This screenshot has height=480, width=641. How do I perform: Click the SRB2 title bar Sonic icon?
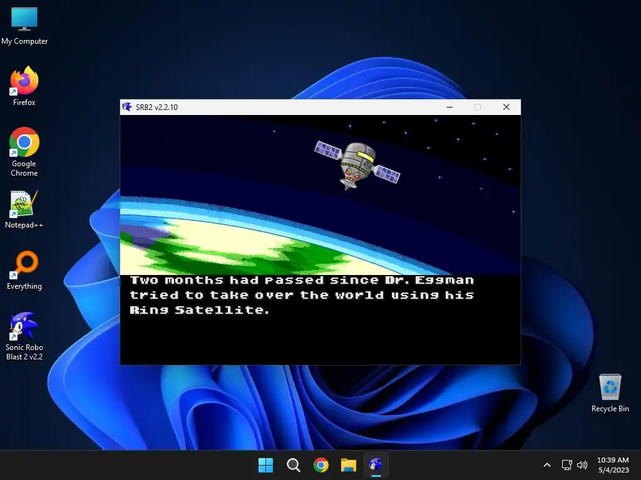(127, 107)
